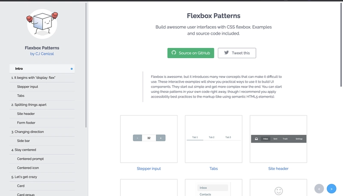The width and height of the screenshot is (343, 196).
Task: Click the minus button in stepper preview
Action: [x=137, y=138]
